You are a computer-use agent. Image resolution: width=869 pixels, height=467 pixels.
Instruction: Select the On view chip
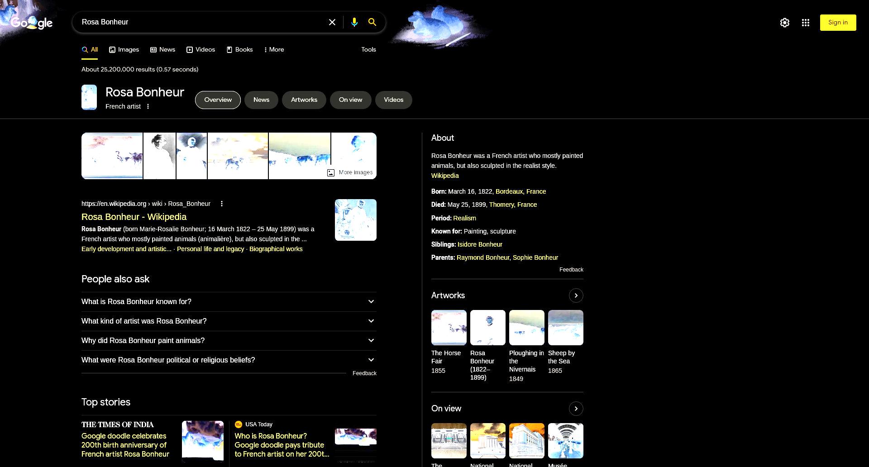[350, 100]
